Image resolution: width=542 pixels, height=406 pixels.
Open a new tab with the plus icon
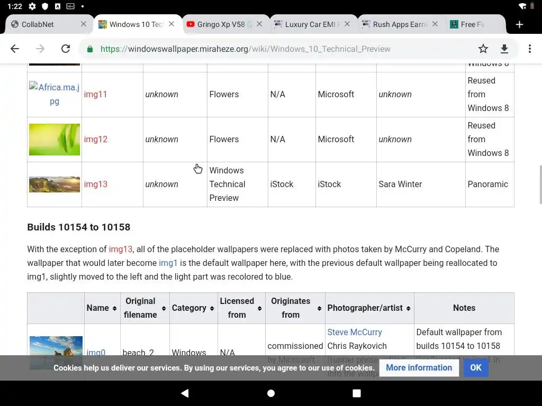pos(519,24)
